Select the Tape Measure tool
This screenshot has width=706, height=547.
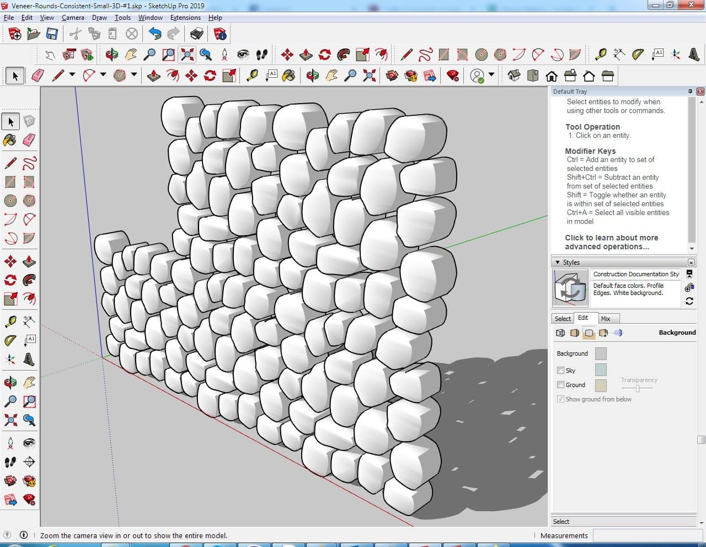(10, 321)
